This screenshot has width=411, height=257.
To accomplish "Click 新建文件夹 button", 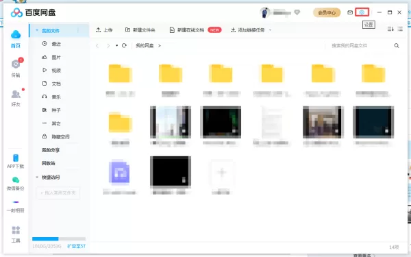I will pyautogui.click(x=140, y=30).
